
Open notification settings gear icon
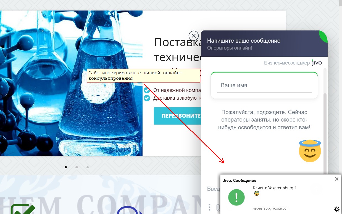coord(336,209)
